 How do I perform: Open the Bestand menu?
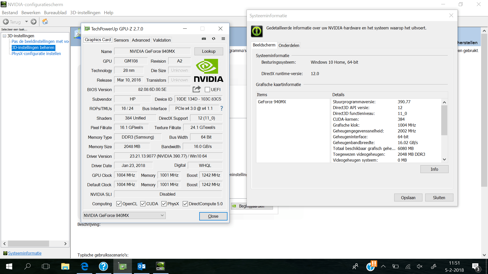[10, 13]
